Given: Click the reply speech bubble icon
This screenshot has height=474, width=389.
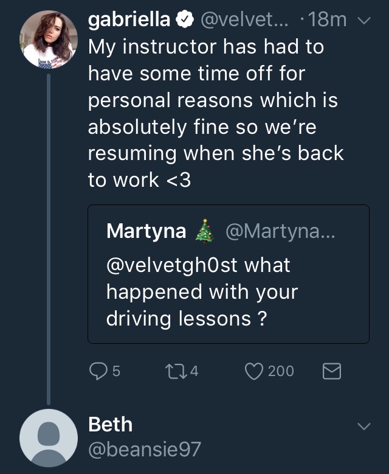Looking at the screenshot, I should (x=98, y=371).
